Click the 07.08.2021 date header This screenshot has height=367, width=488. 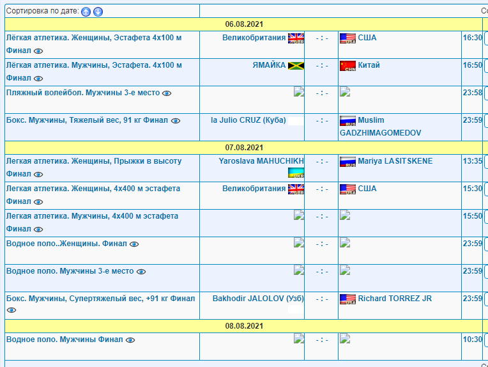244,148
